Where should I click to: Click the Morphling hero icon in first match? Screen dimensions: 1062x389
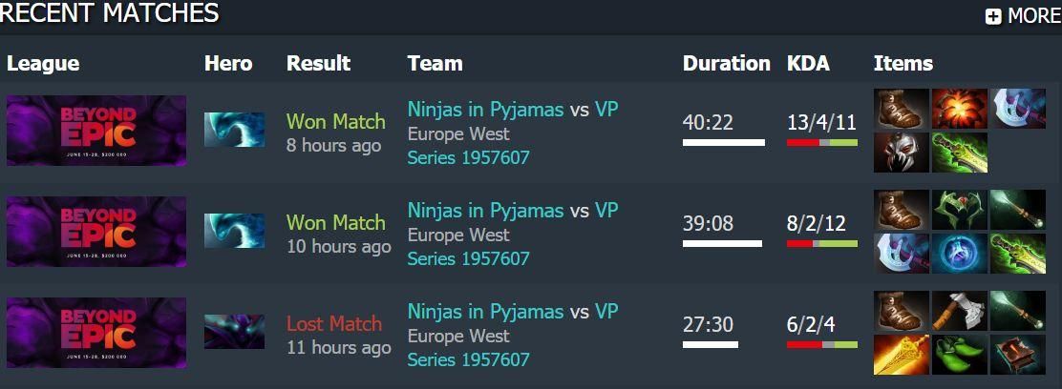coord(234,130)
